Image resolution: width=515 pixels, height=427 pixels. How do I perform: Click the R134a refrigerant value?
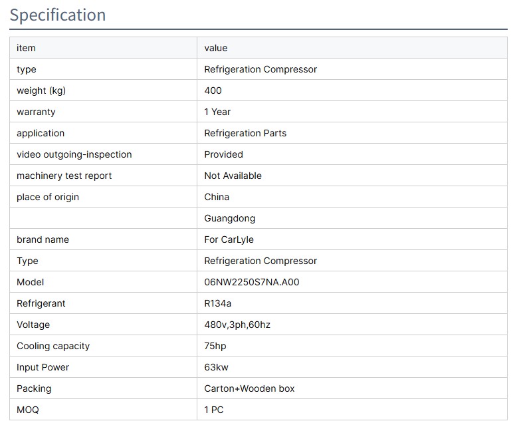click(x=218, y=303)
